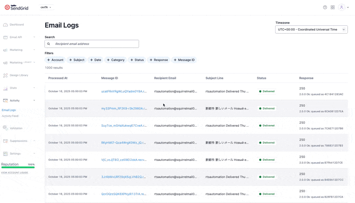Screen dimensions: 355x203
Task: Expand the Suppressions sidebar section
Action: click(x=34, y=141)
